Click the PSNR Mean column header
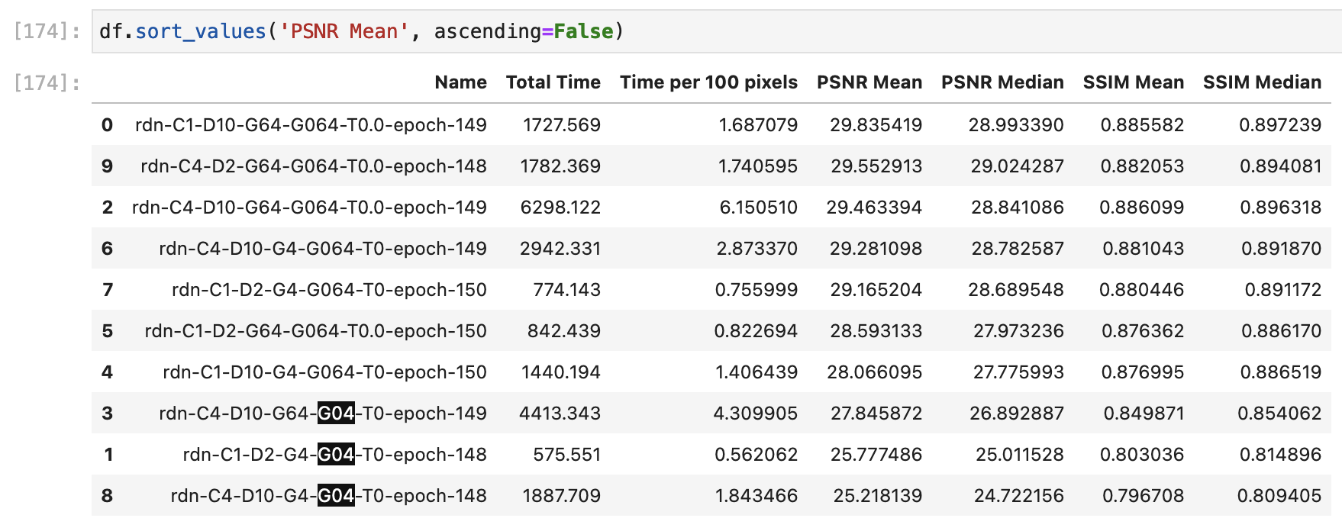 869,82
